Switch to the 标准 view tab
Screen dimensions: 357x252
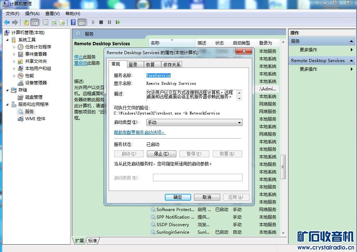[x=92, y=241]
